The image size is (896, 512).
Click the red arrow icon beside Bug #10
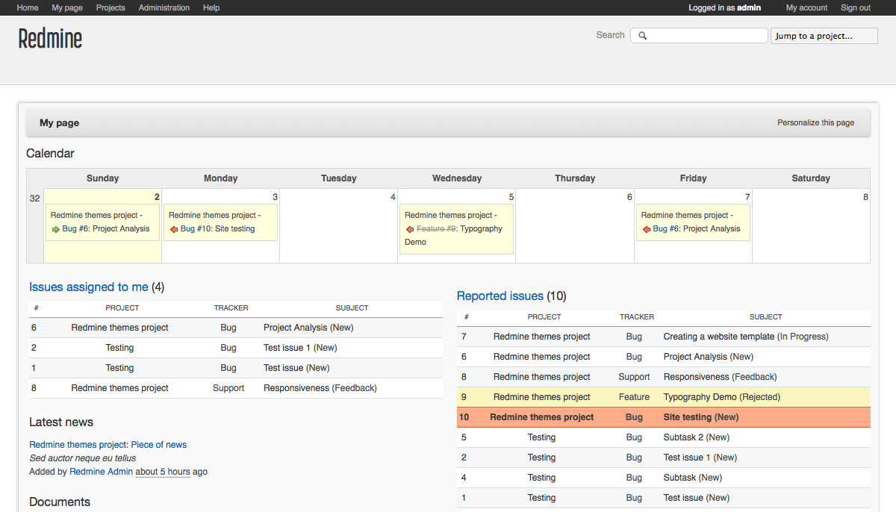tap(174, 229)
